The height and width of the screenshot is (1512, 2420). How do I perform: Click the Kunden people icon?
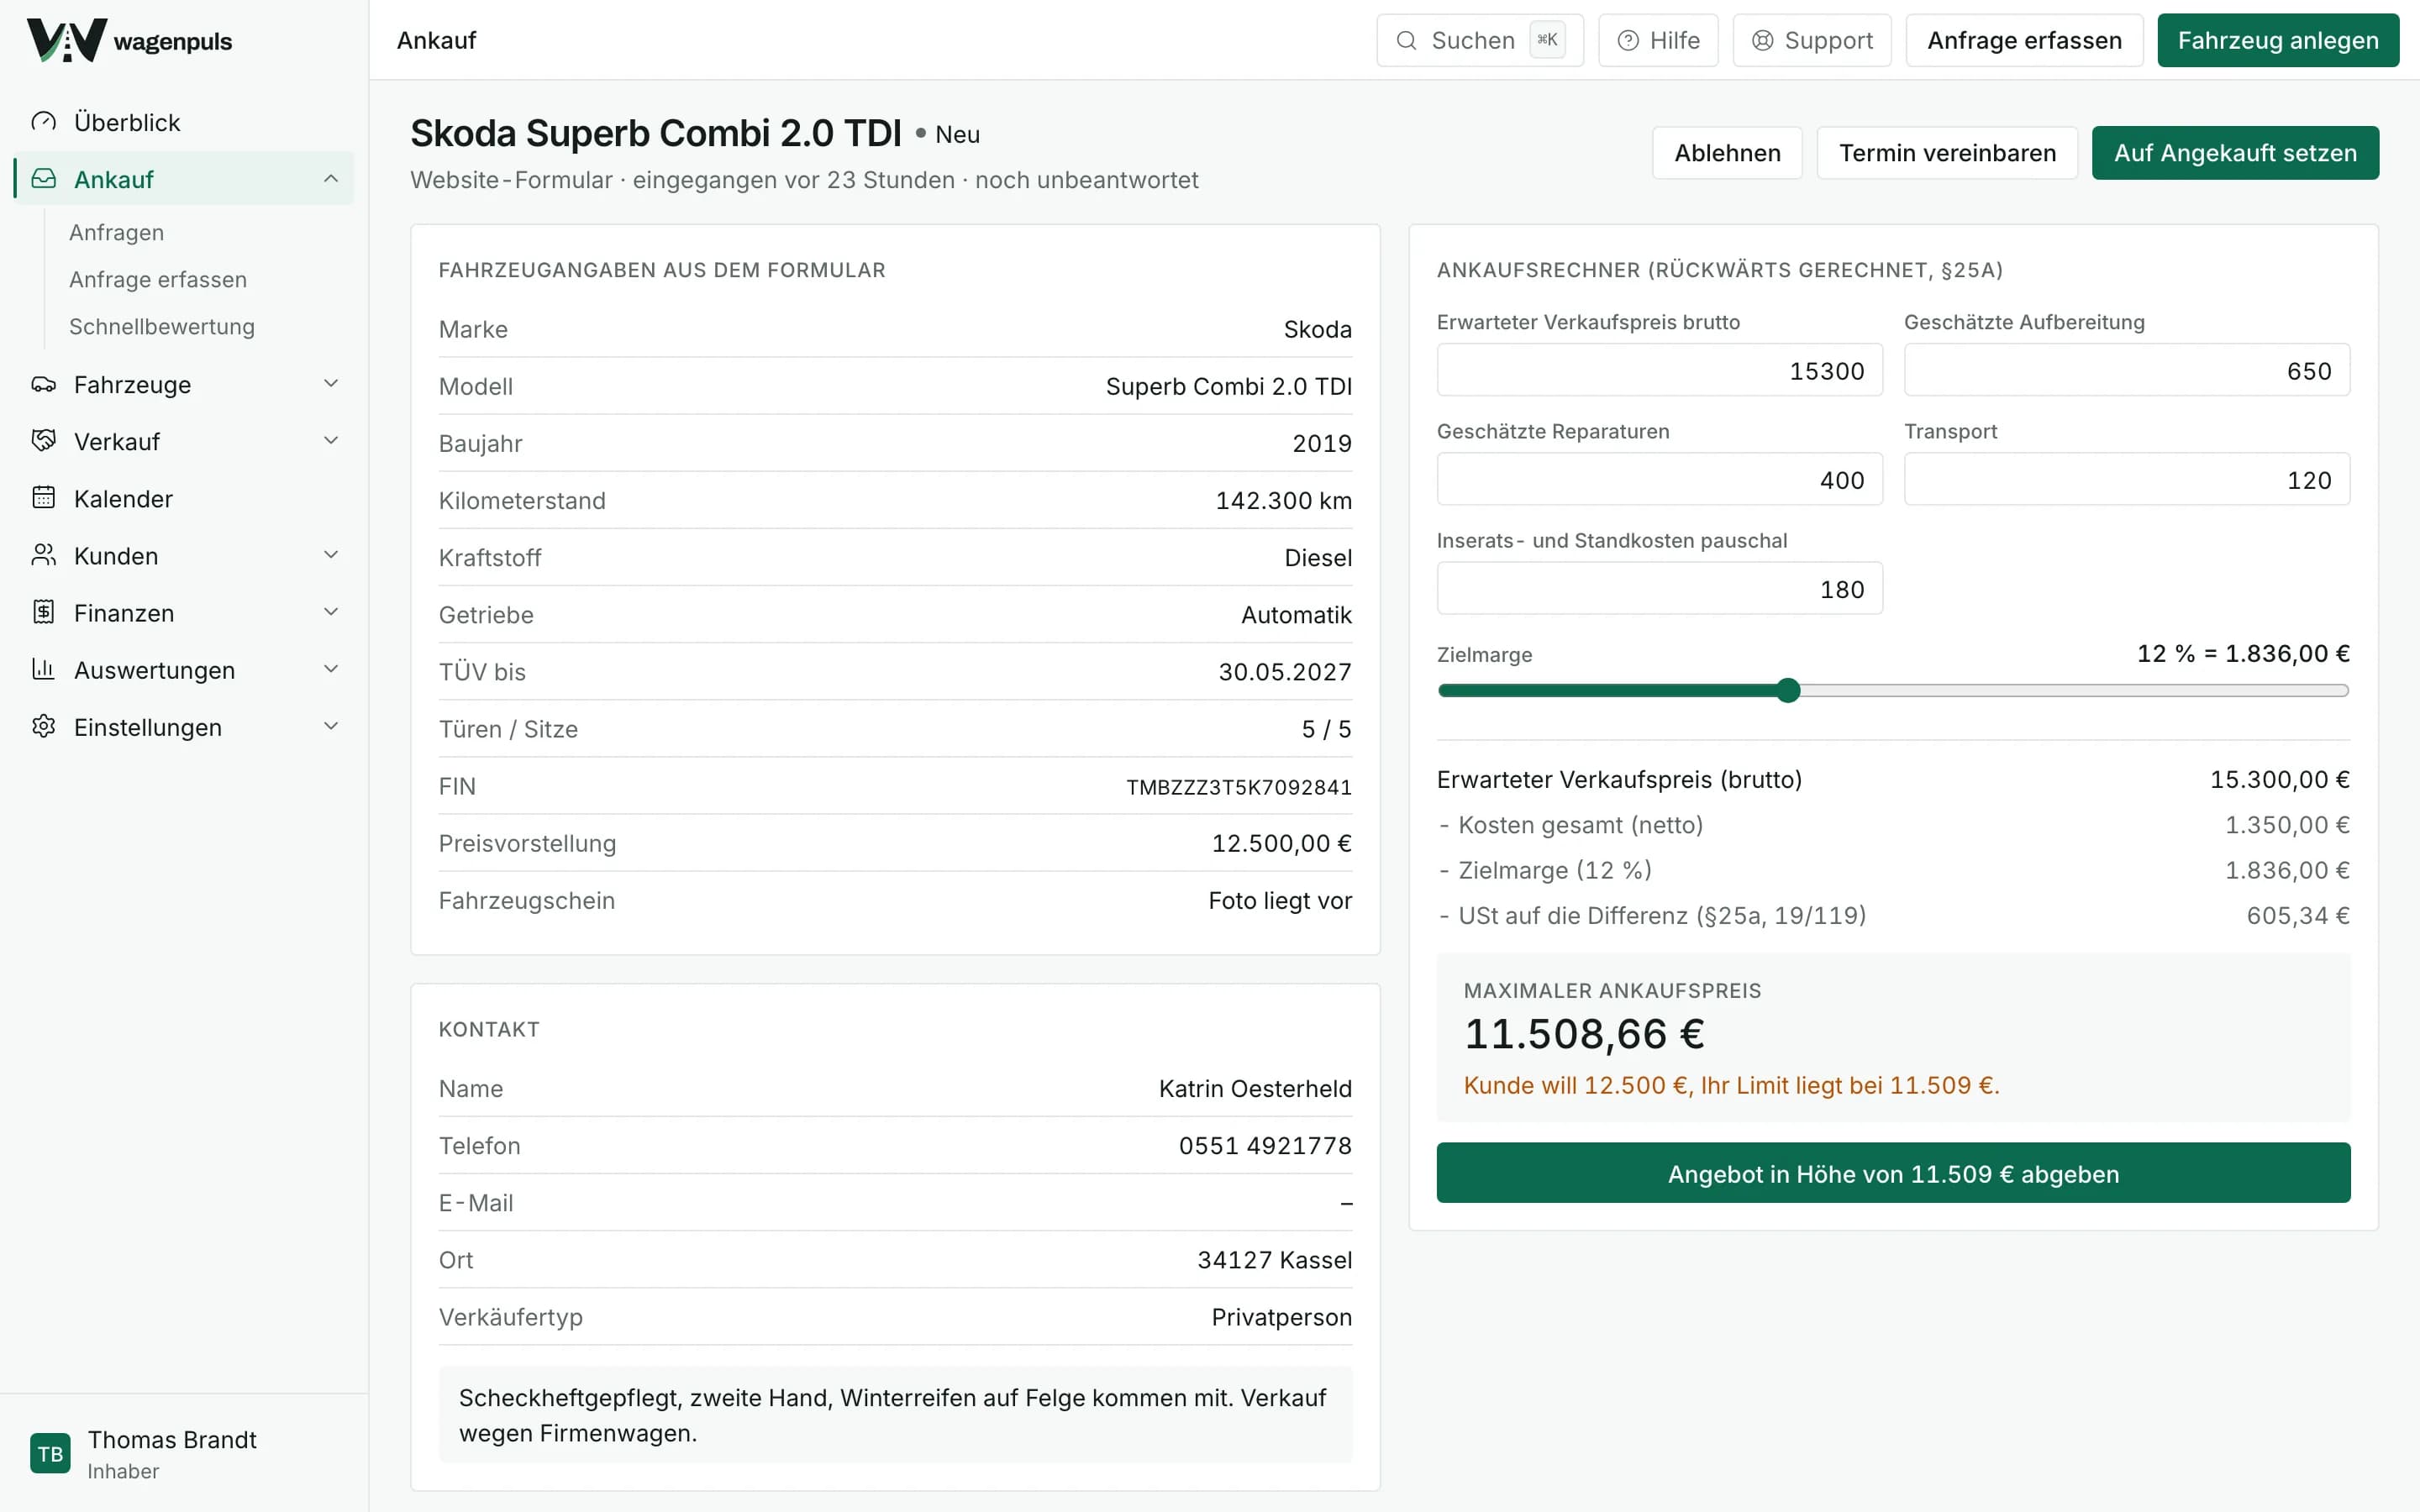coord(43,555)
